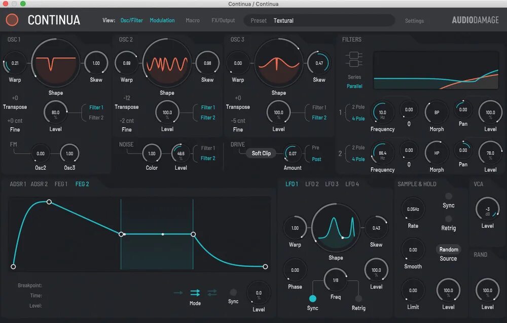Switch filter routing to Series
Image resolution: width=507 pixels, height=323 pixels.
coord(354,77)
